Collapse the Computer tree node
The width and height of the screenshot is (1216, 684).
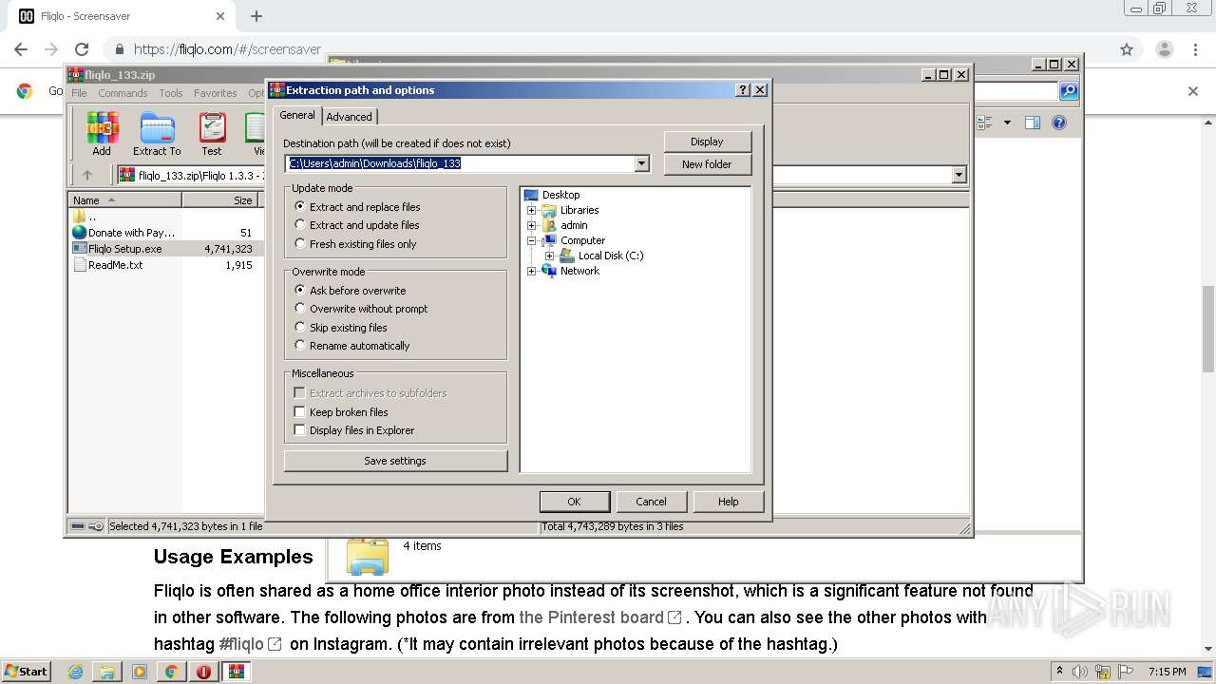pyautogui.click(x=532, y=240)
